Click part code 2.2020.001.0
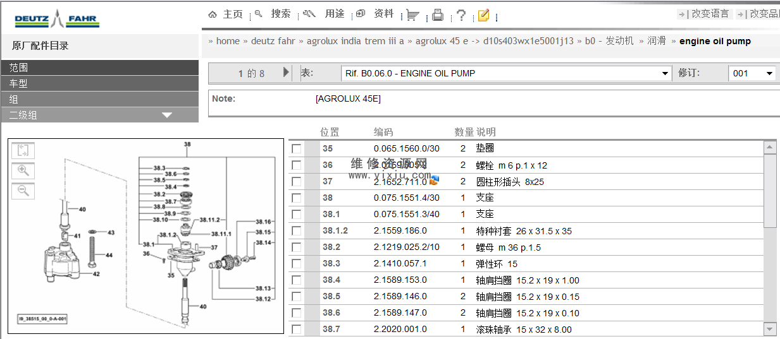 click(400, 329)
